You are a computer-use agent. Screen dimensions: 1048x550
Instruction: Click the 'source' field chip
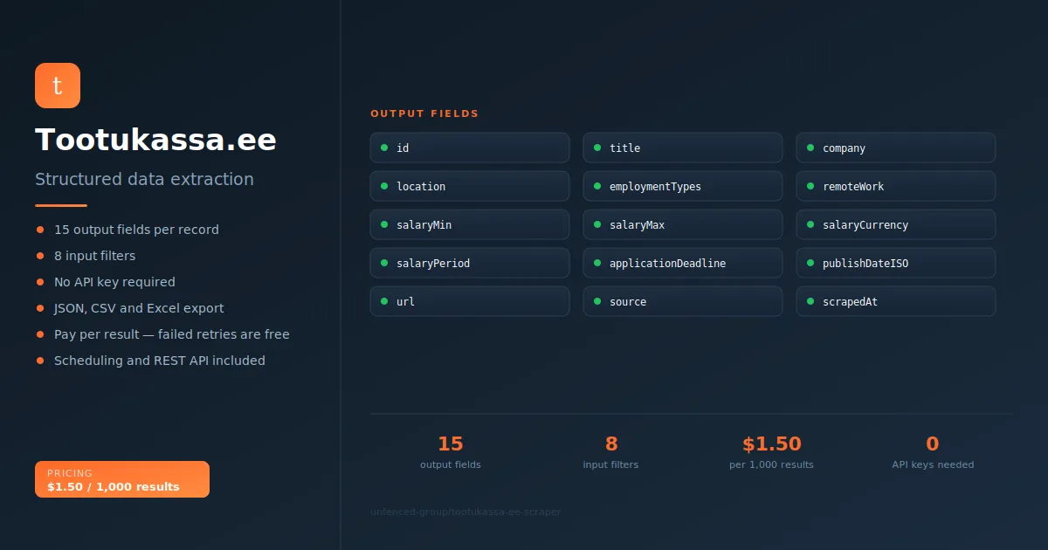pos(683,302)
